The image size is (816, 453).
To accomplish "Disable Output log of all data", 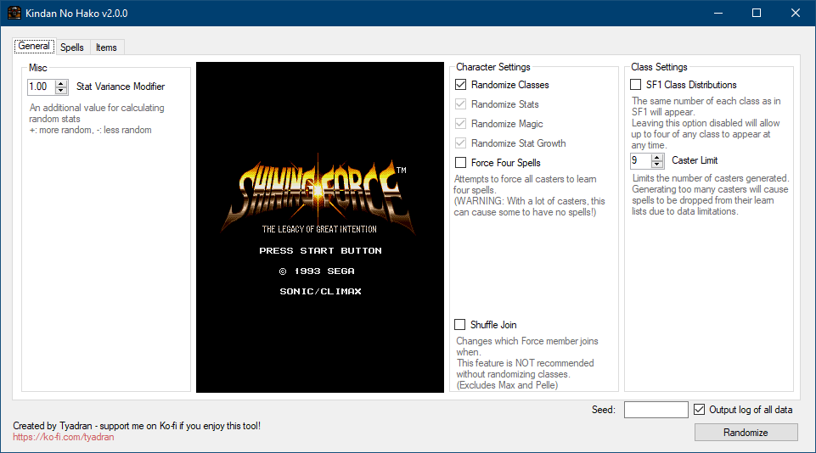I will [x=700, y=410].
